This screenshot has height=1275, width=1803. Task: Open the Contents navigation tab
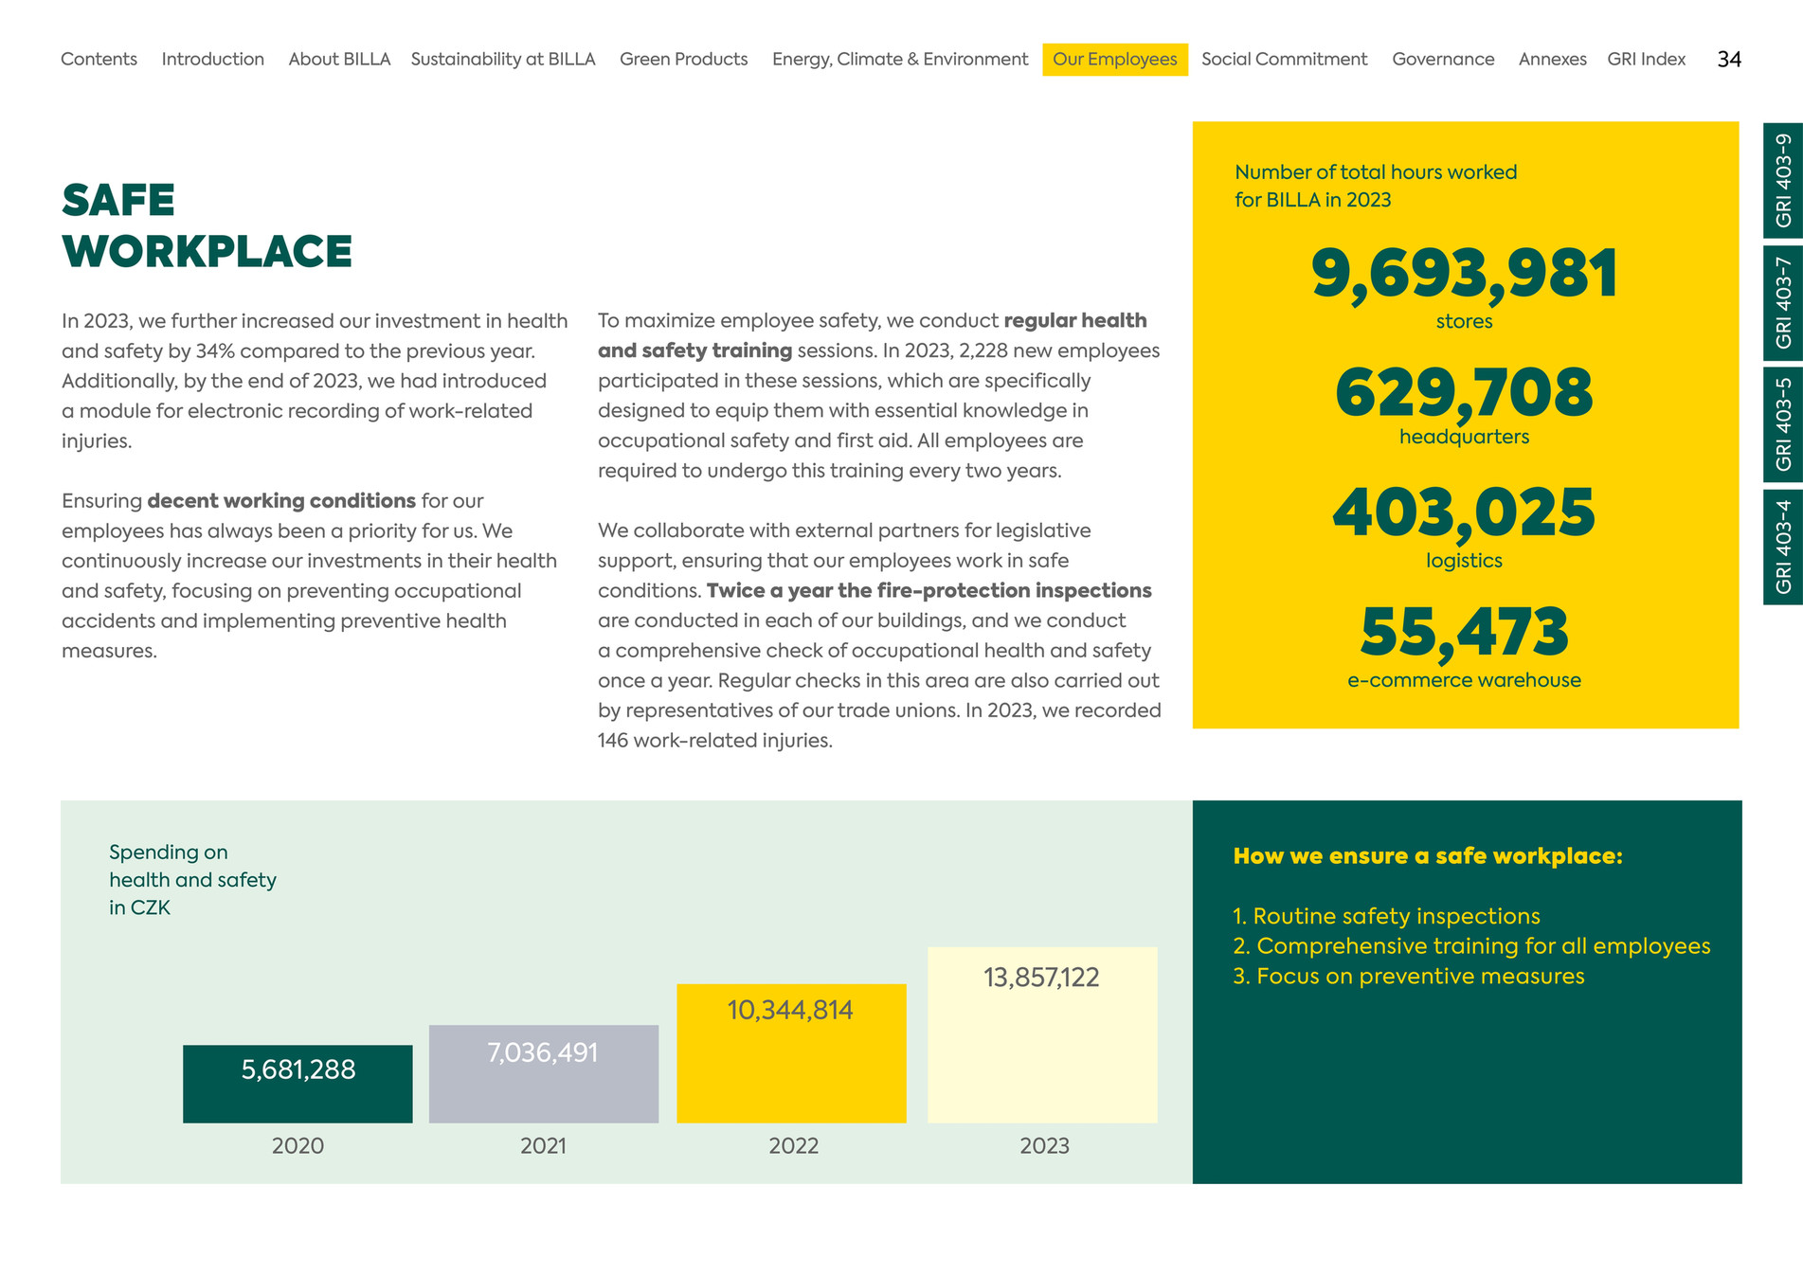(x=99, y=59)
